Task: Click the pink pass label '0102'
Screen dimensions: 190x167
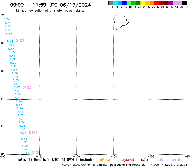Action: coord(20,41)
